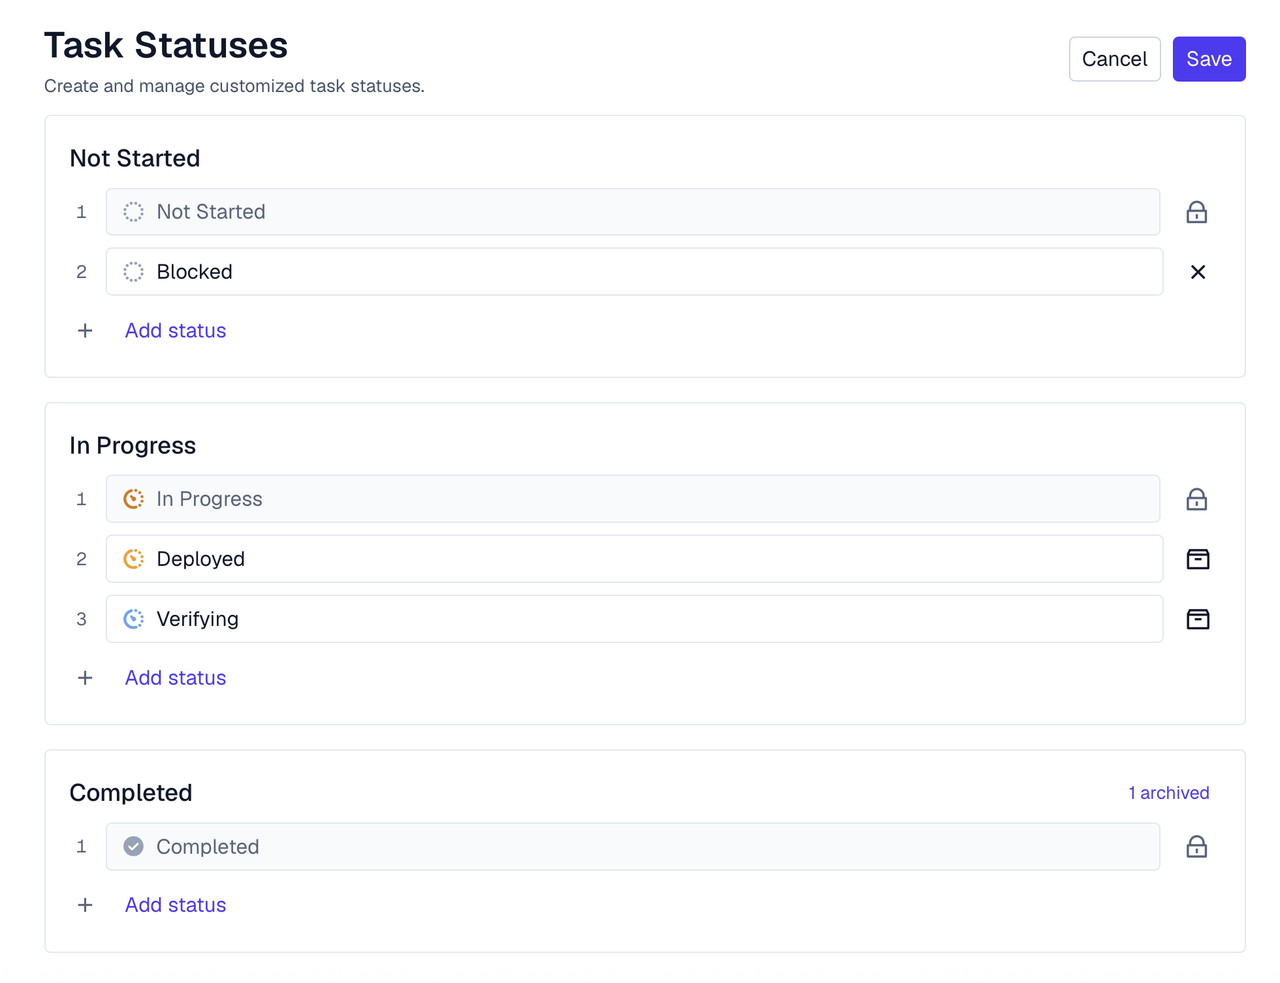Expand the 1 archived link

click(1168, 793)
